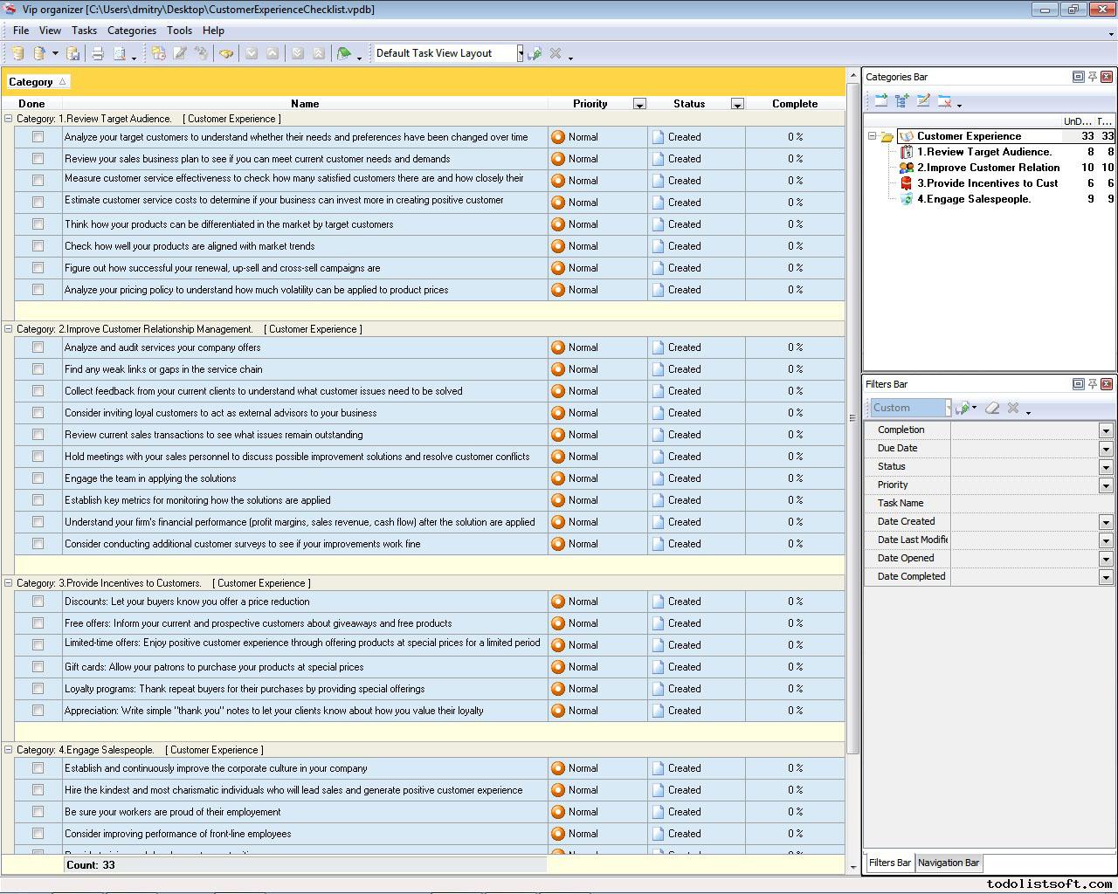Click the New Task toolbar icon
The image size is (1118, 894).
(158, 53)
